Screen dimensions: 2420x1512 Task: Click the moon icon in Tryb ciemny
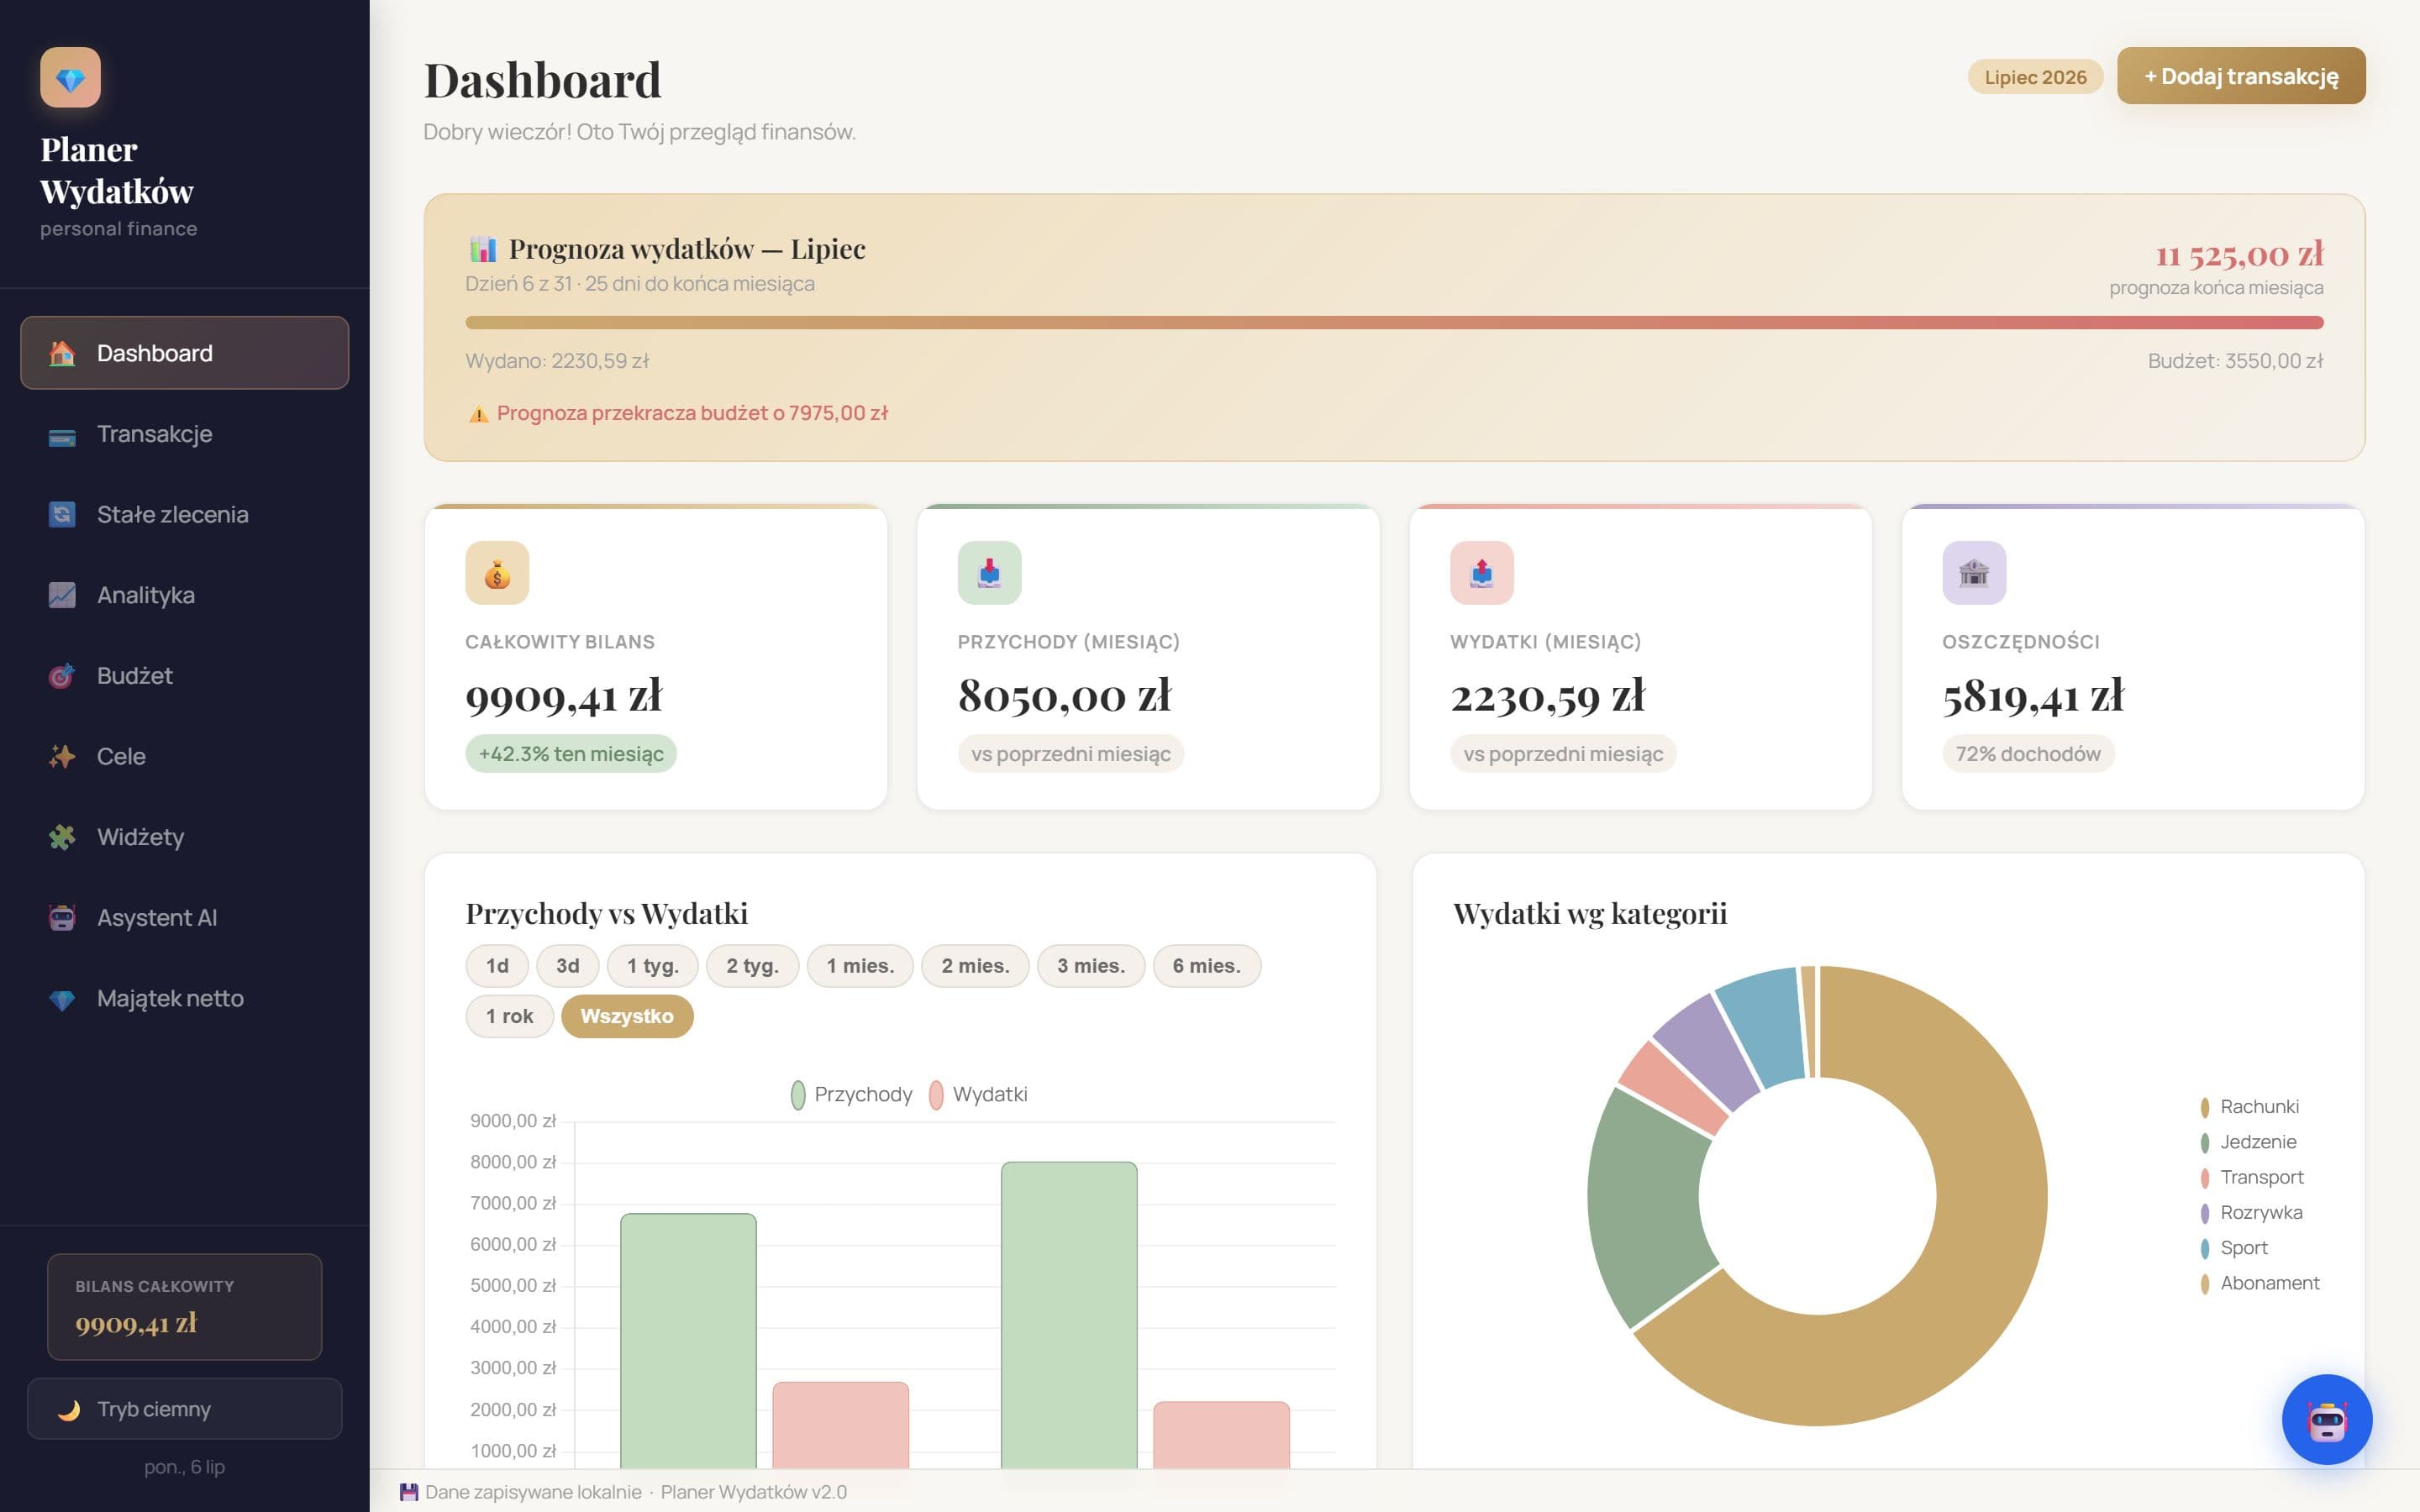point(69,1409)
